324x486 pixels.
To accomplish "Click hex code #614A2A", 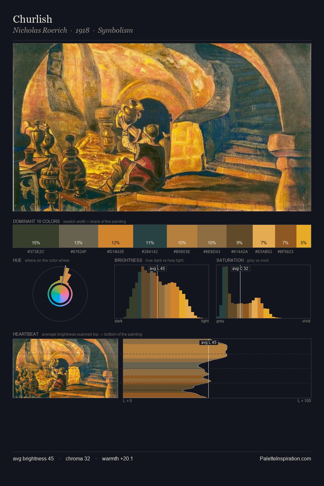I will pyautogui.click(x=239, y=252).
